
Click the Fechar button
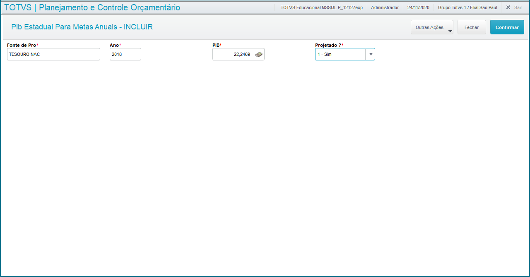pyautogui.click(x=472, y=27)
